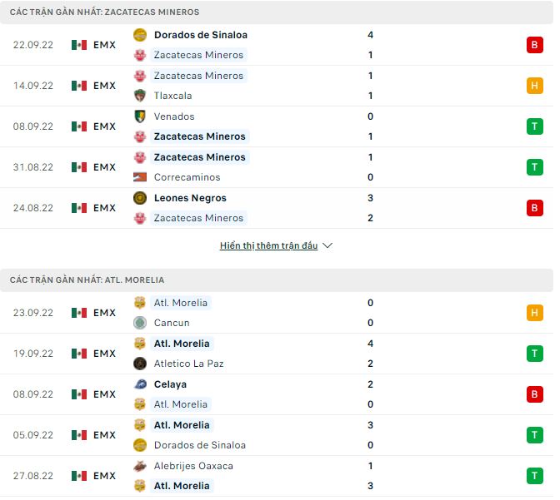Click the Celaya team logo
The image size is (560, 500).
click(x=140, y=384)
